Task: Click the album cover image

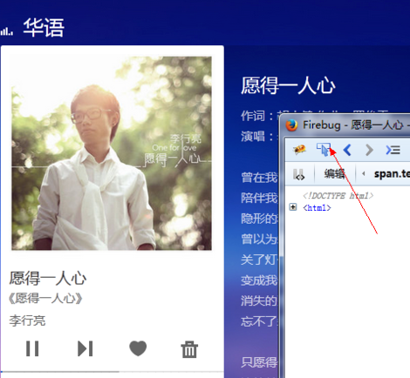Action: 112,153
